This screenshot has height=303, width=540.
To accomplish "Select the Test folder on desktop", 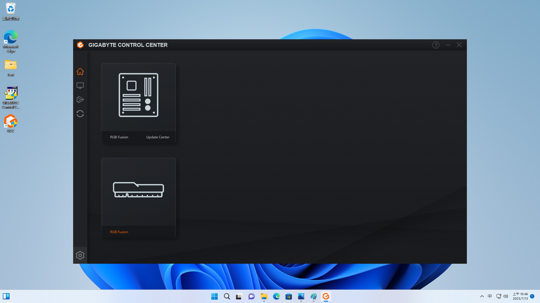I will click(11, 68).
